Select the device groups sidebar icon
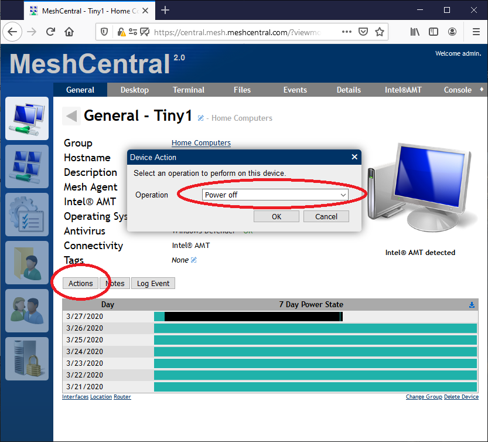This screenshot has width=488, height=442. coord(26,166)
